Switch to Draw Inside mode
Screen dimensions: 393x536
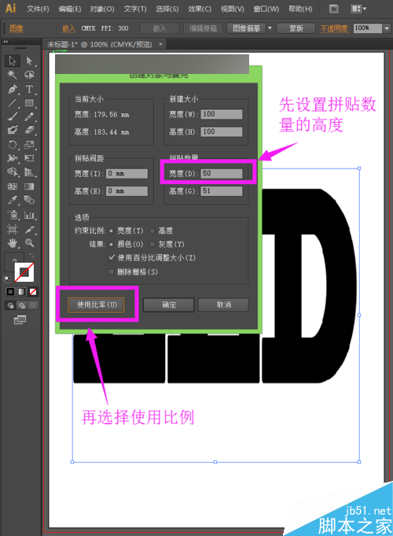pos(33,305)
